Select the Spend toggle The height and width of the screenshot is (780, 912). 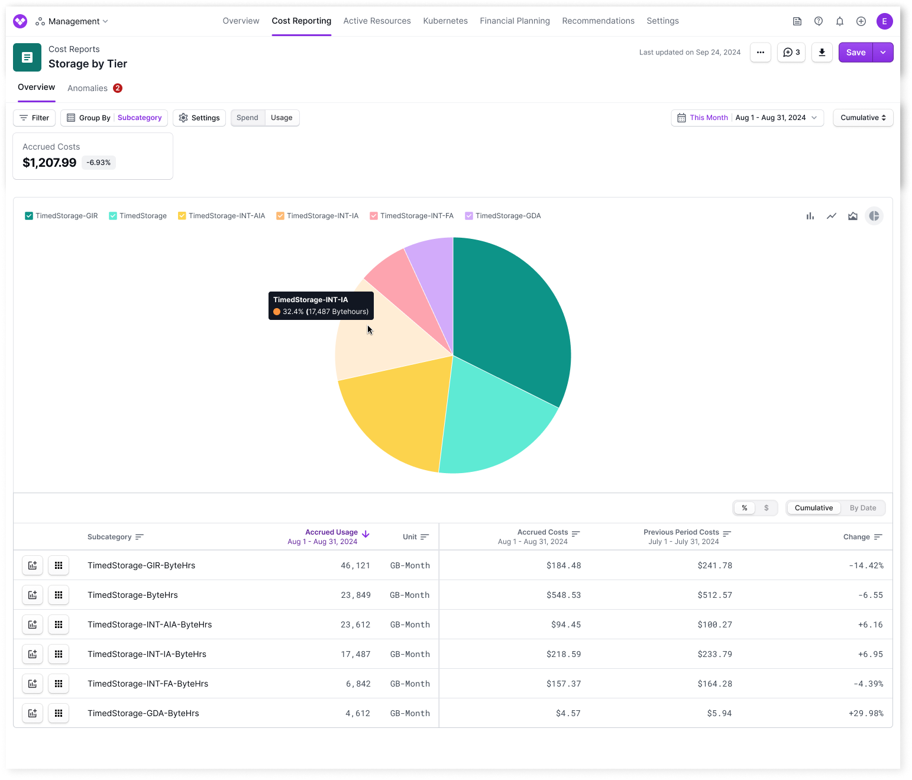point(248,118)
